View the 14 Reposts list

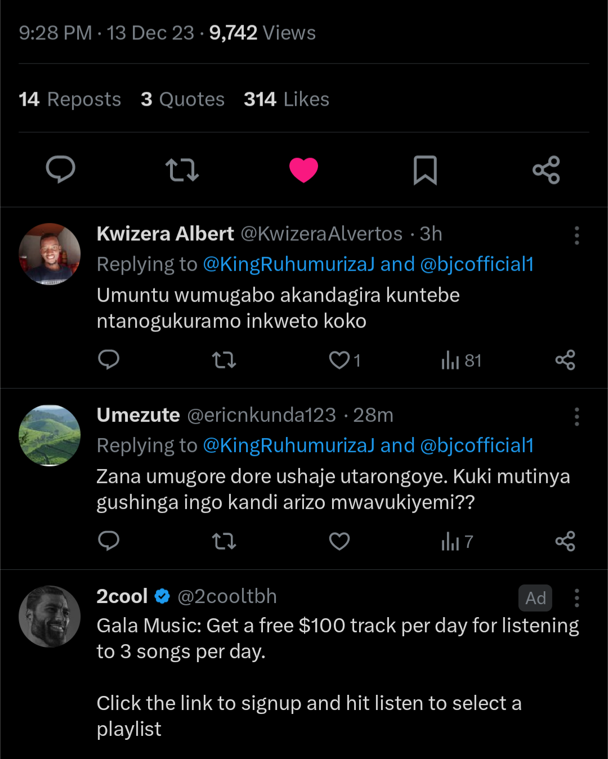(x=70, y=100)
